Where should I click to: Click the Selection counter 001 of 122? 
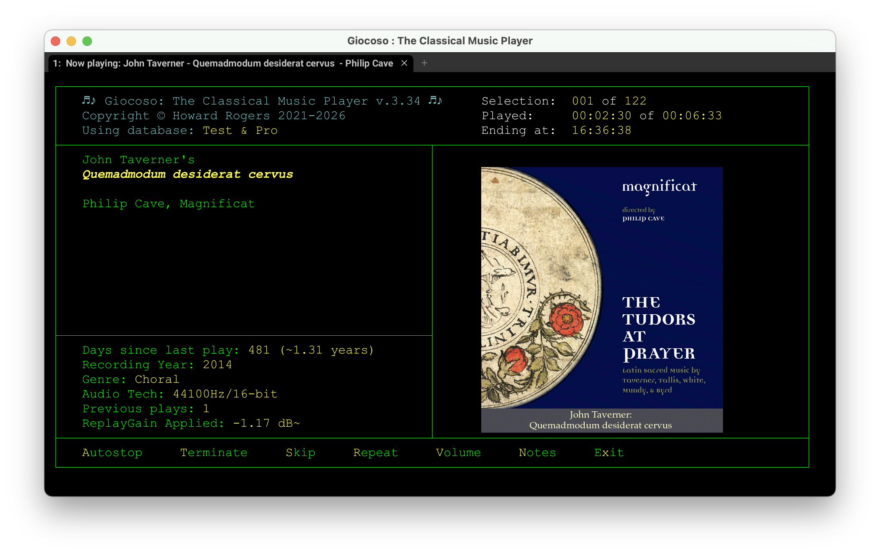(x=610, y=101)
